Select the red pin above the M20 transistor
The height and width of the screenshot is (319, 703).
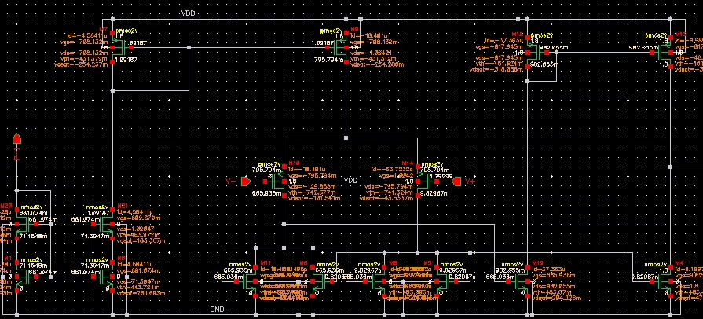(16, 139)
